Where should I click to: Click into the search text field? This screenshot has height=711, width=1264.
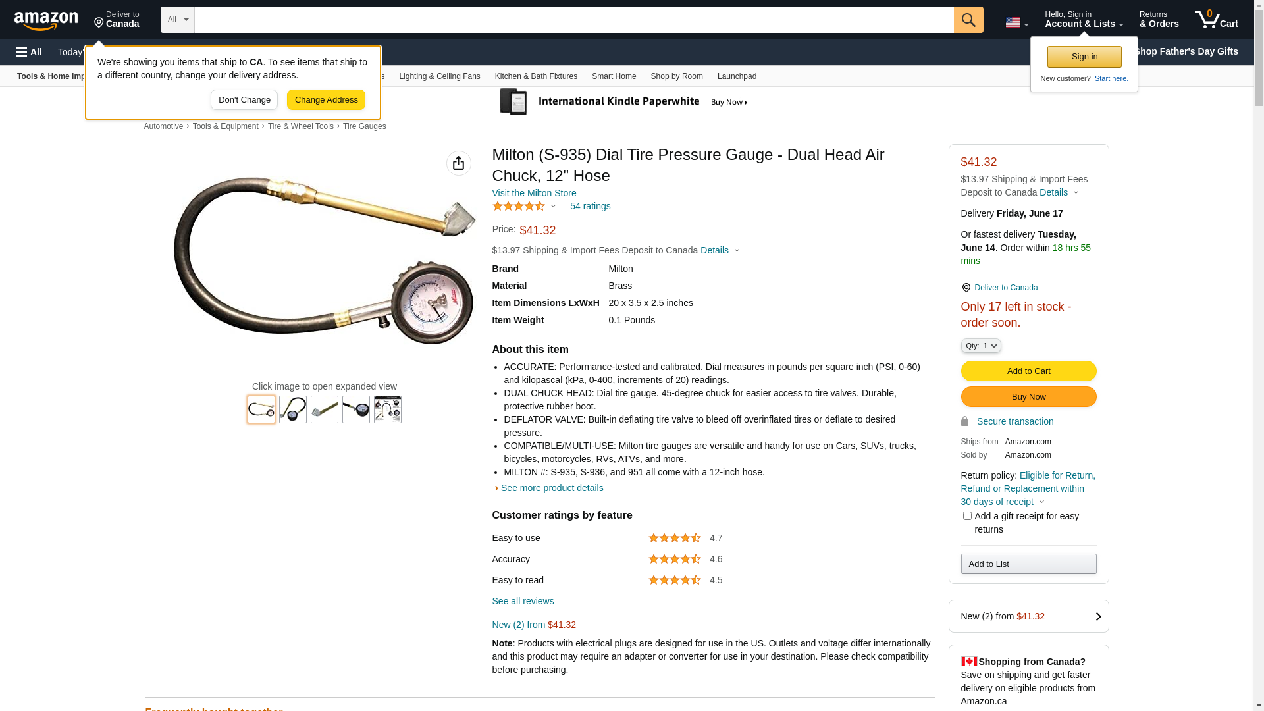click(573, 20)
